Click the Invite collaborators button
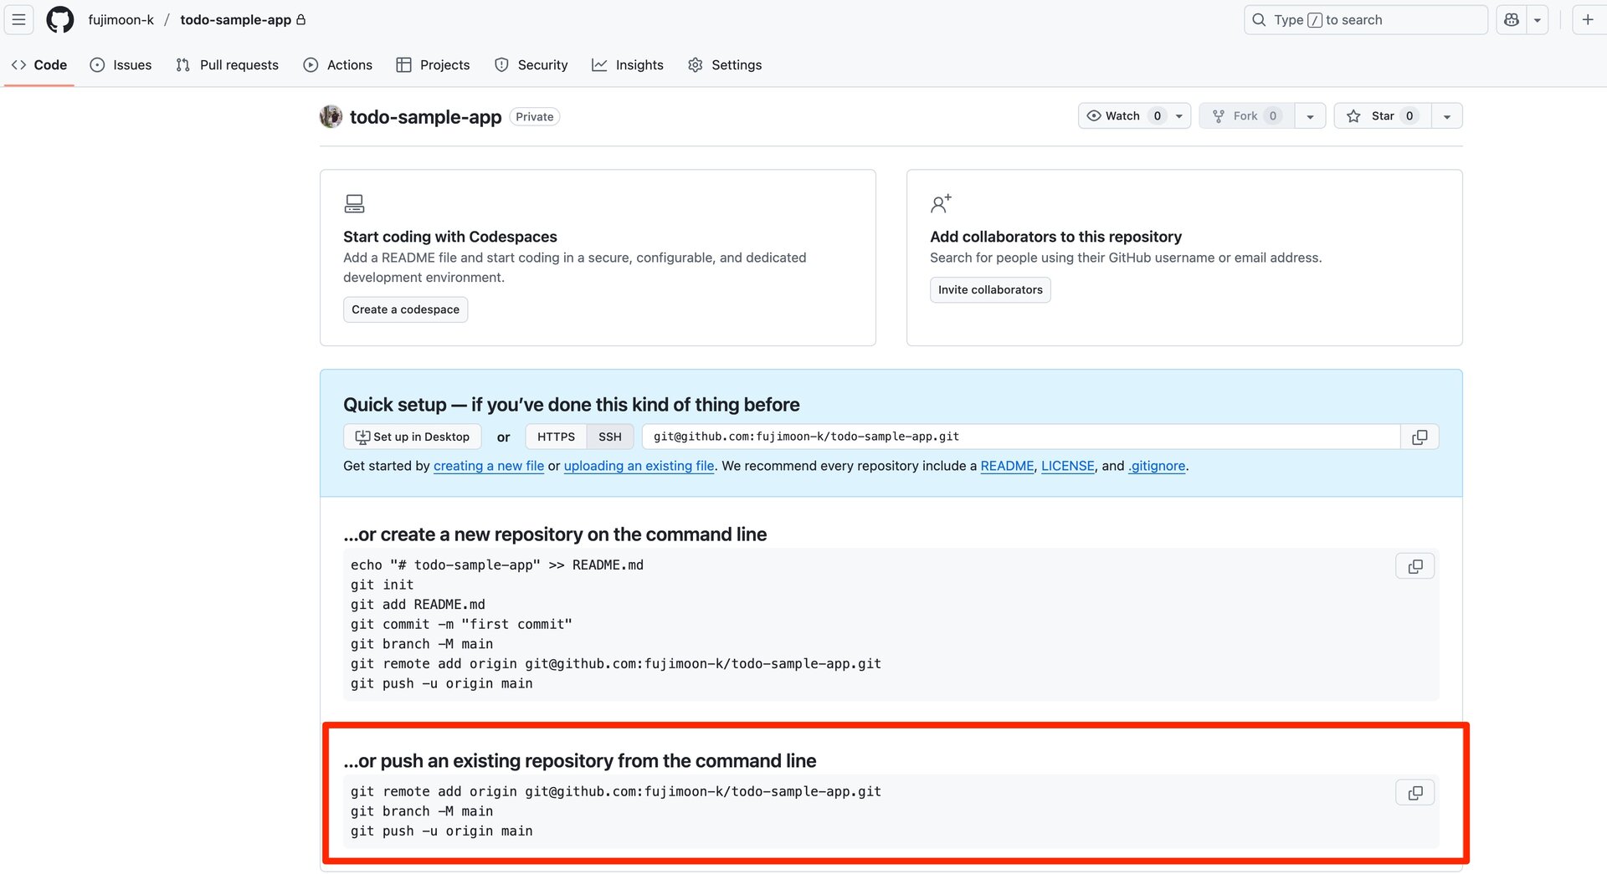The height and width of the screenshot is (874, 1607). [x=989, y=289]
